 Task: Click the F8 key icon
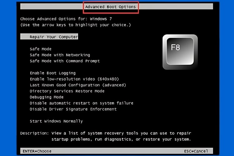click(x=180, y=52)
